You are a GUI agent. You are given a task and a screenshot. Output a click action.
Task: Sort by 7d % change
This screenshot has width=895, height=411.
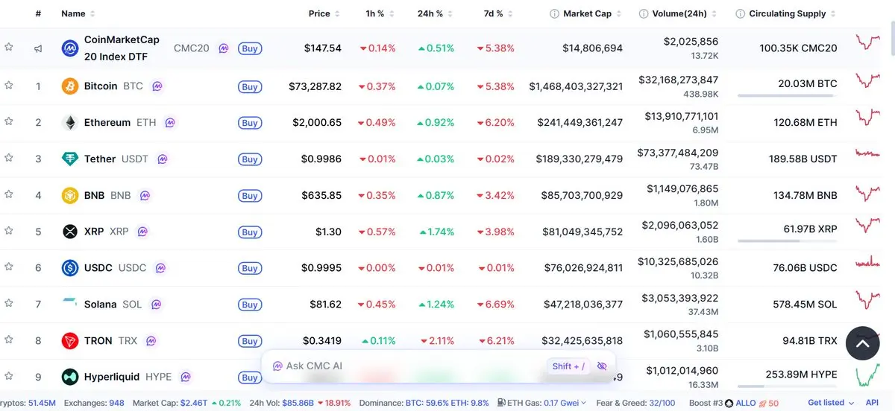(498, 13)
